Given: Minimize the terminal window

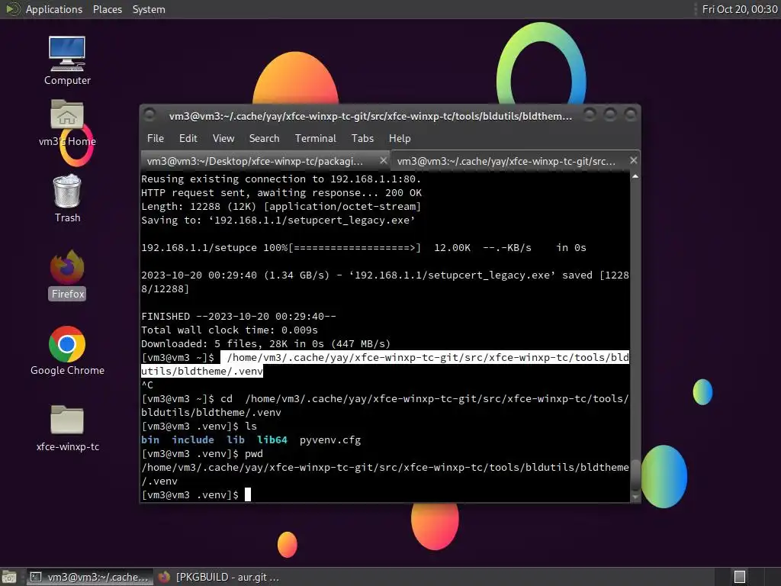Looking at the screenshot, I should pyautogui.click(x=590, y=115).
